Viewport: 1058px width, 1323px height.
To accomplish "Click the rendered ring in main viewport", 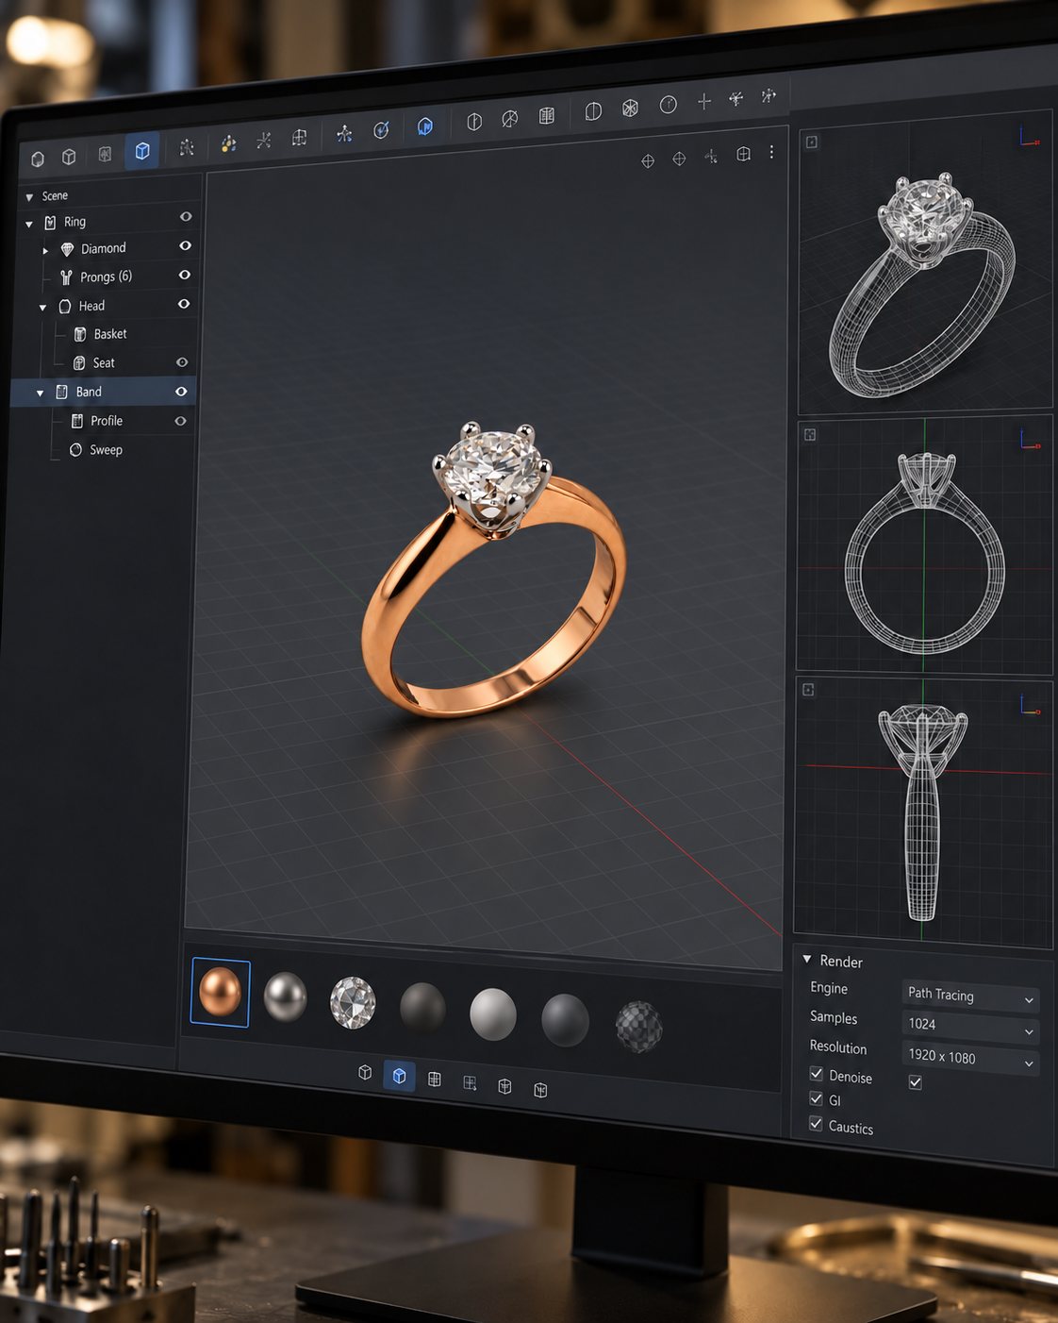I will point(494,569).
